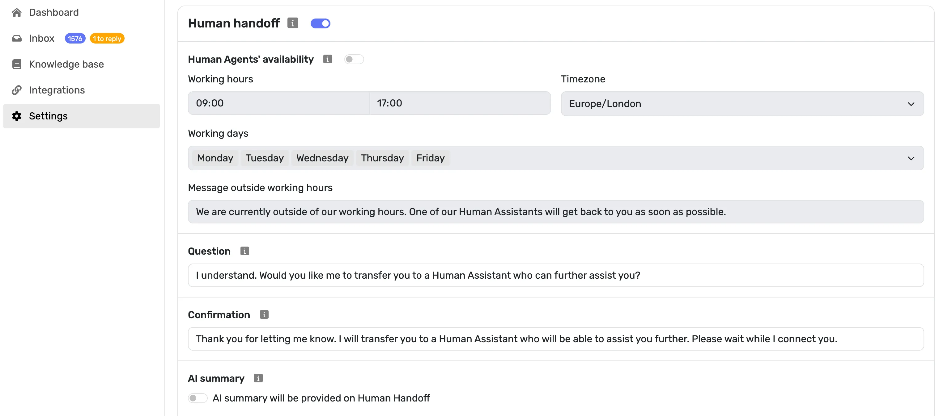Image resolution: width=939 pixels, height=416 pixels.
Task: Click the Confirmation section info icon
Action: tap(264, 314)
